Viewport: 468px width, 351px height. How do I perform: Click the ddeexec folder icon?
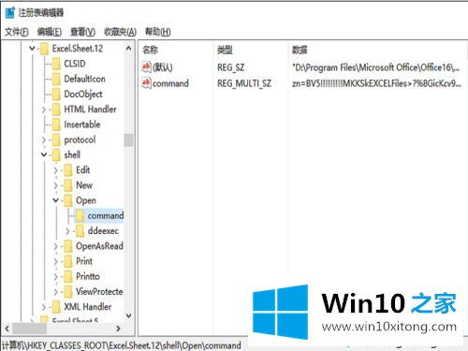(80, 231)
